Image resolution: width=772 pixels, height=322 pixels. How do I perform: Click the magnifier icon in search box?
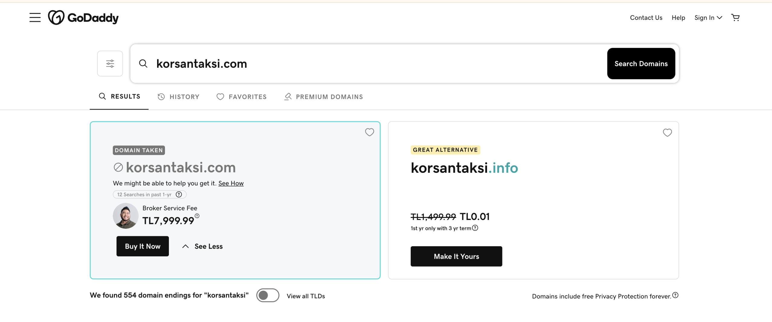tap(143, 63)
